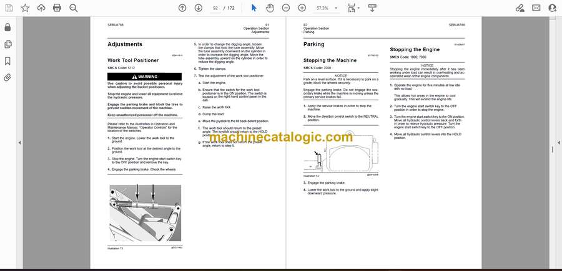Open the find text search tool
The height and width of the screenshot is (271, 562).
[x=74, y=8]
